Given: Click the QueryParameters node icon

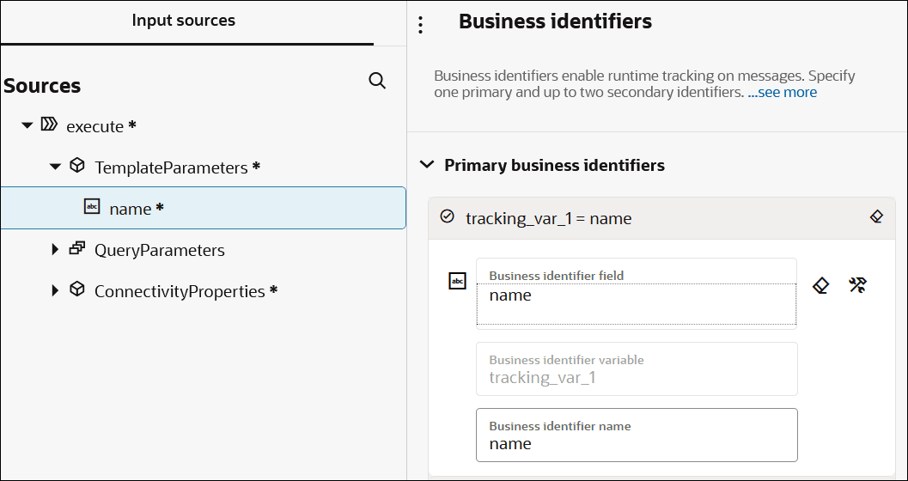Looking at the screenshot, I should click(77, 249).
